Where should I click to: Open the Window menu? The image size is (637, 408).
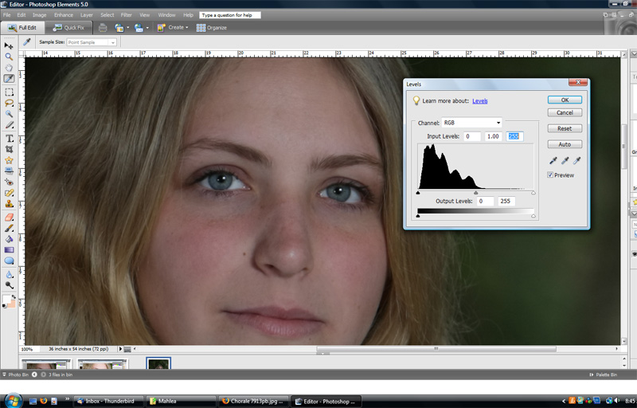pyautogui.click(x=166, y=15)
